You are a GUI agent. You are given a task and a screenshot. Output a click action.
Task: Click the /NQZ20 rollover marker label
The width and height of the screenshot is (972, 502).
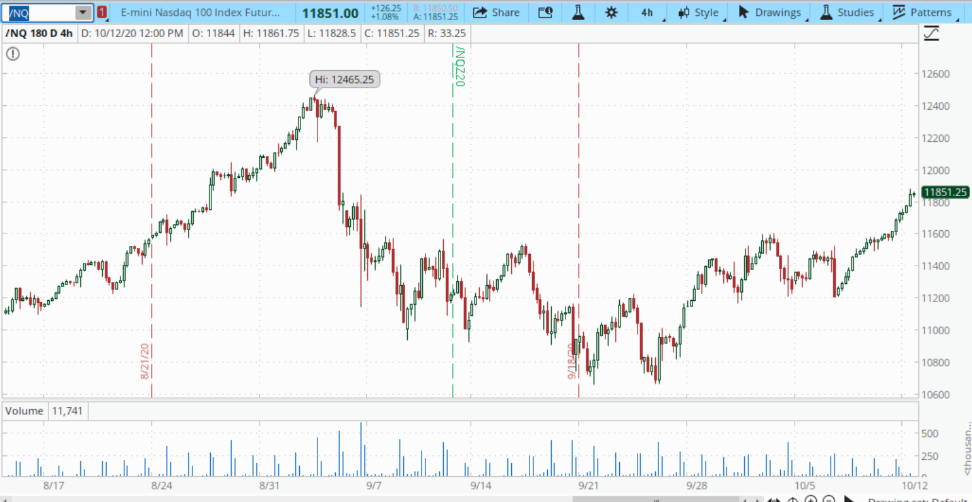point(459,66)
